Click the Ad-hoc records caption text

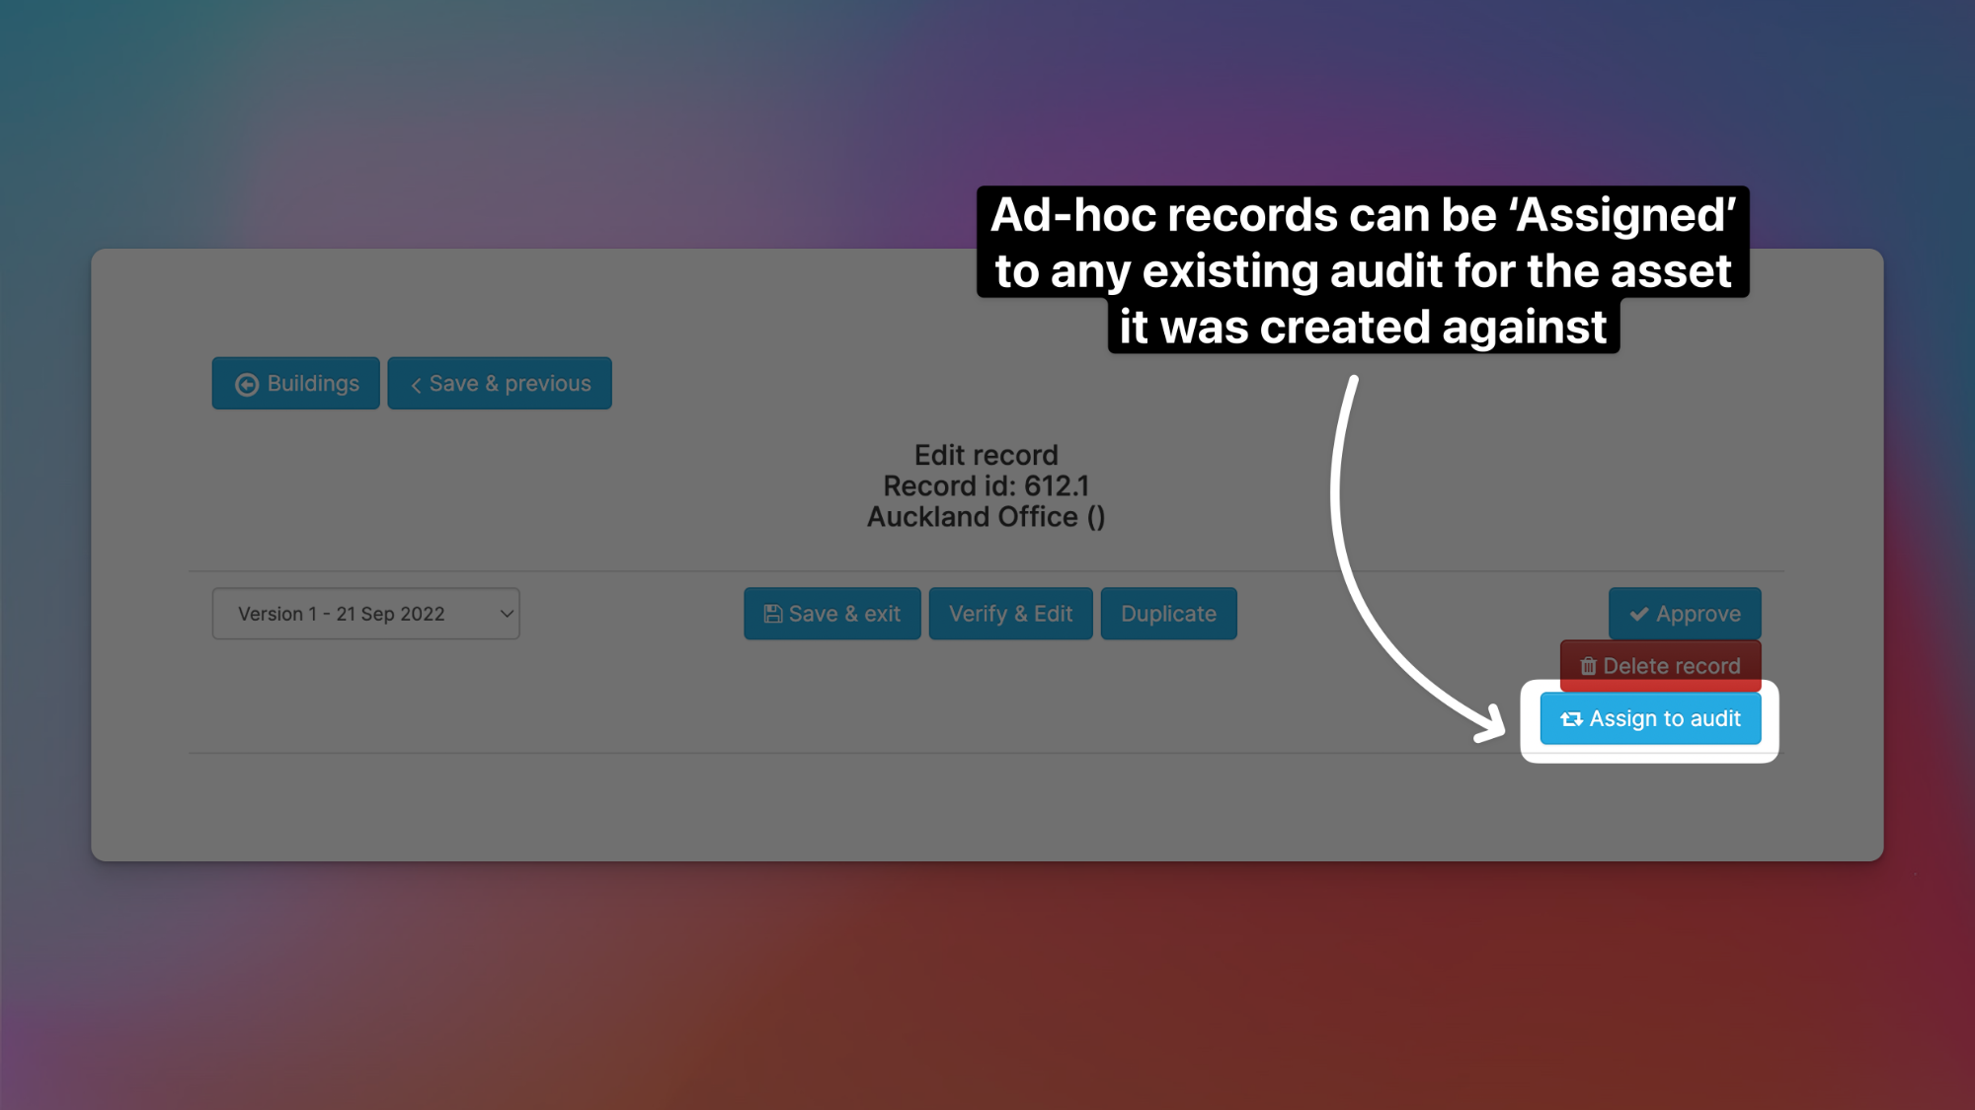[1363, 270]
